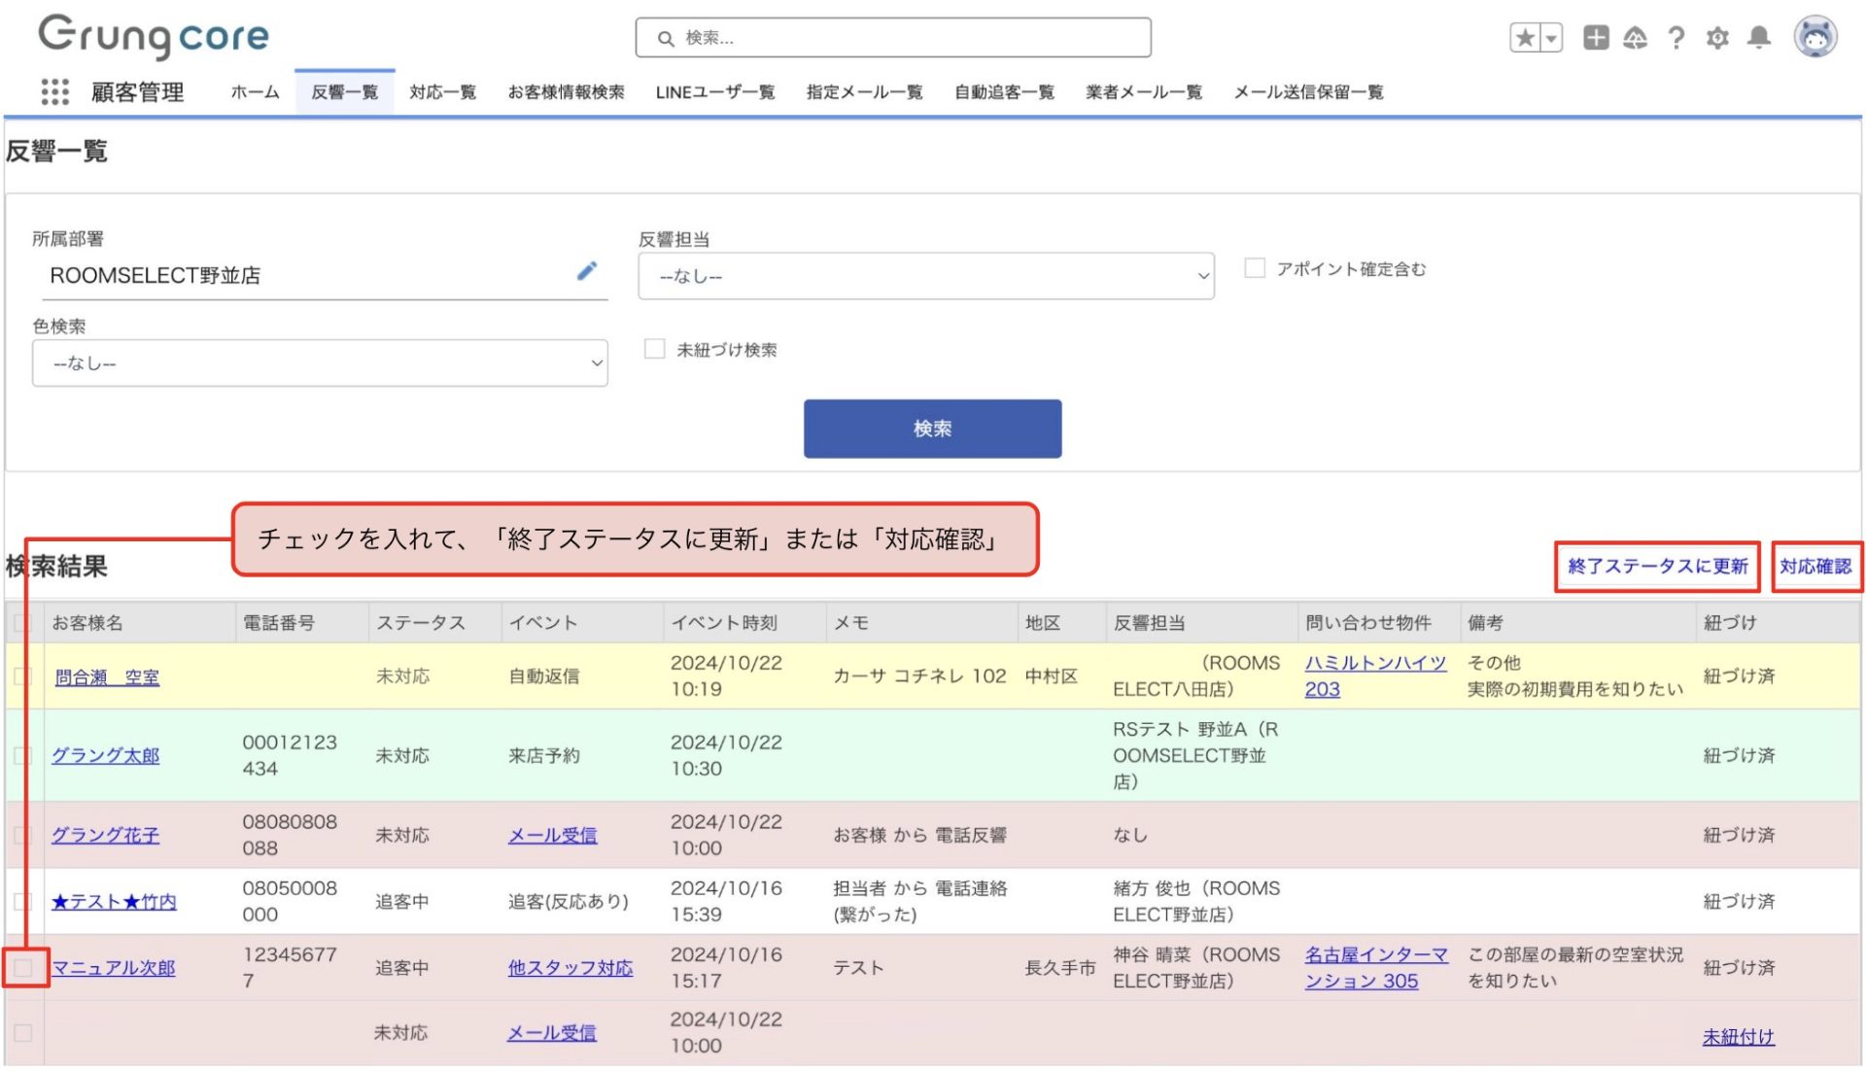Toggle the 未紐づけ検索 checkbox
Viewport: 1866px width, 1072px height.
pos(654,349)
